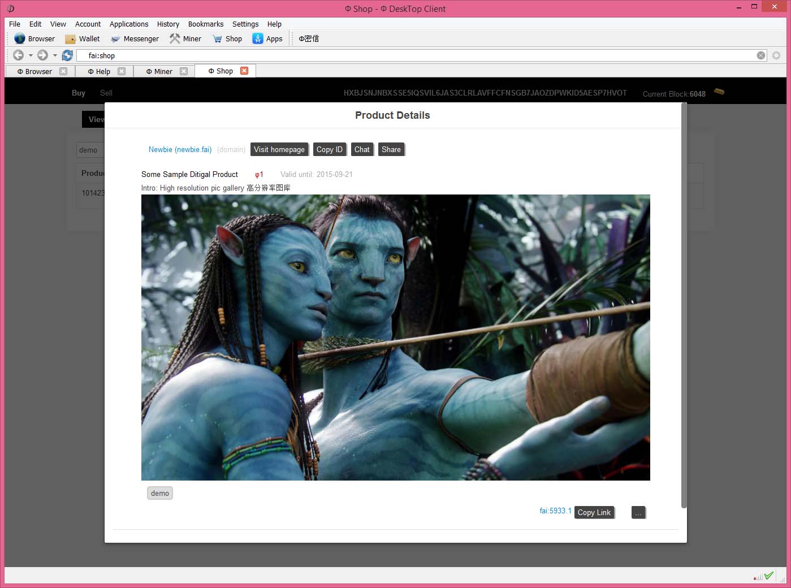Expand the back history dropdown arrow

pyautogui.click(x=31, y=55)
